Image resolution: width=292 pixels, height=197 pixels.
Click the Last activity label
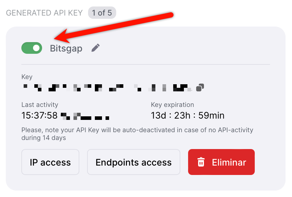click(x=40, y=105)
